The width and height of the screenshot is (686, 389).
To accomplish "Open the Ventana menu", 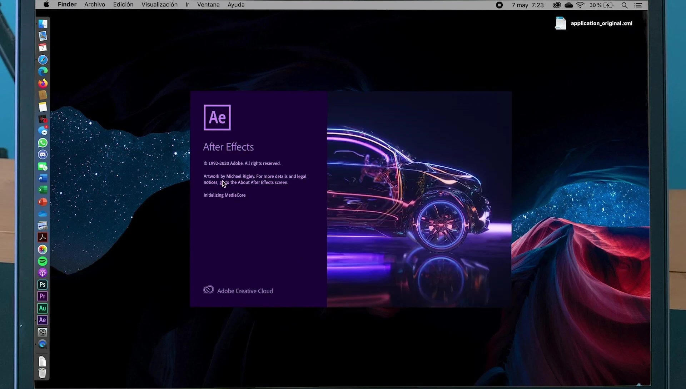I will (x=208, y=5).
